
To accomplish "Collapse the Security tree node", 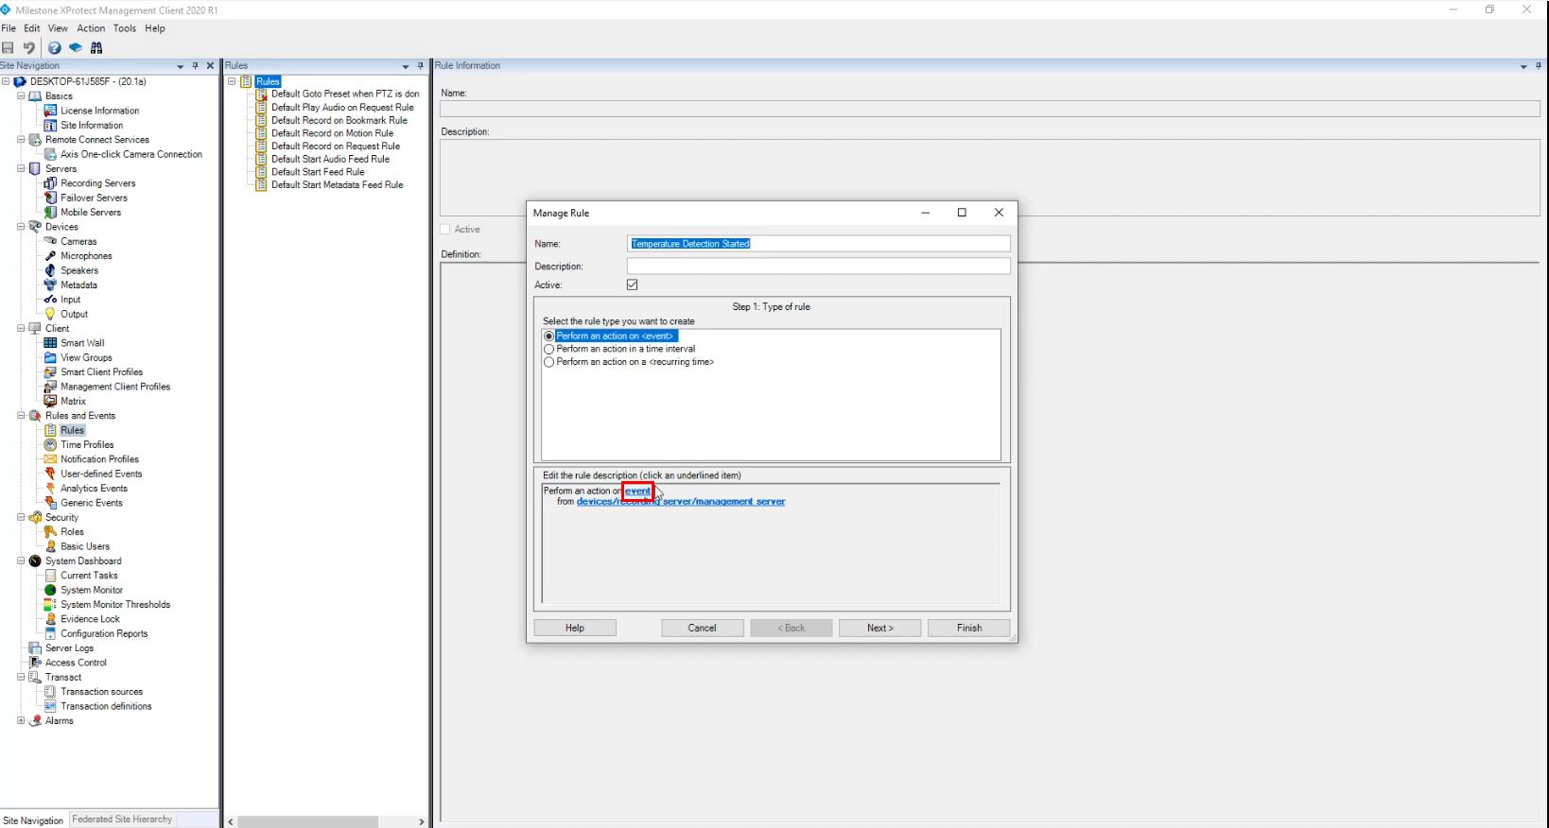I will pos(21,518).
